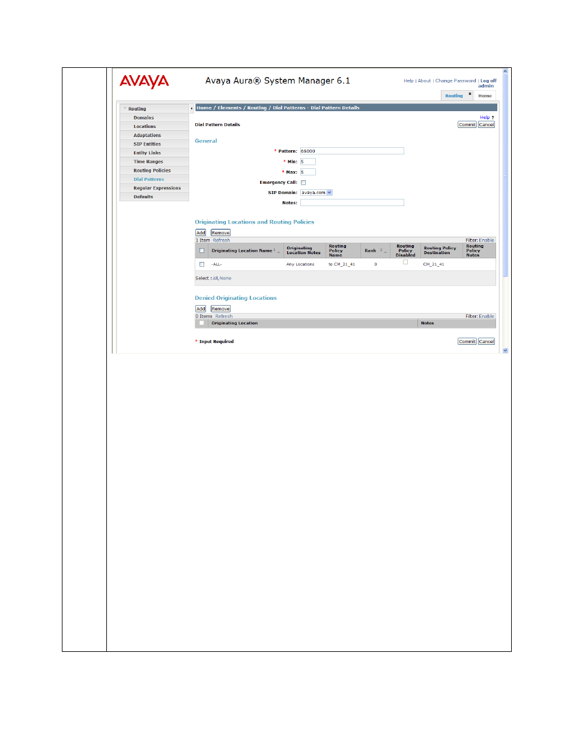Click the top Cancel button

487,125
